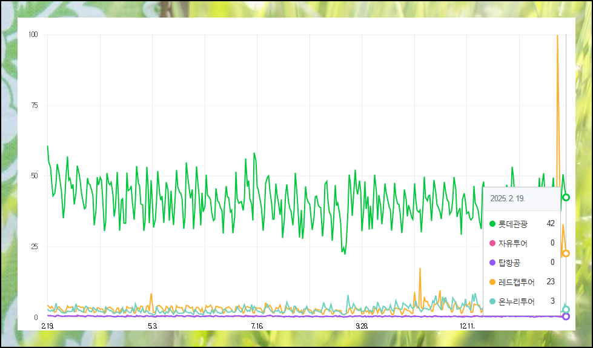
Task: Click the value 42 in tooltip
Action: [x=551, y=224]
